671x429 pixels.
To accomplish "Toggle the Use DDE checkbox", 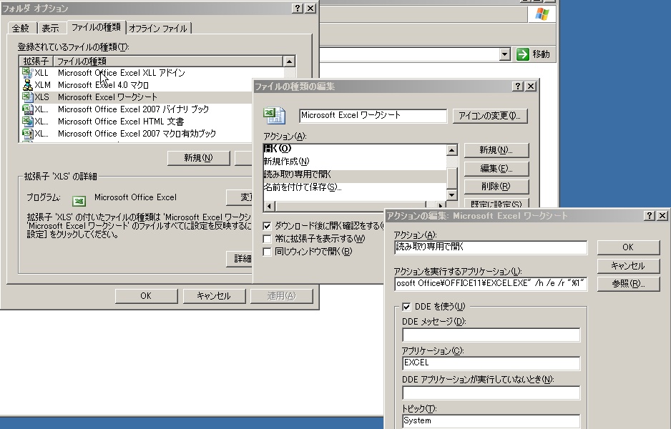I will 406,306.
